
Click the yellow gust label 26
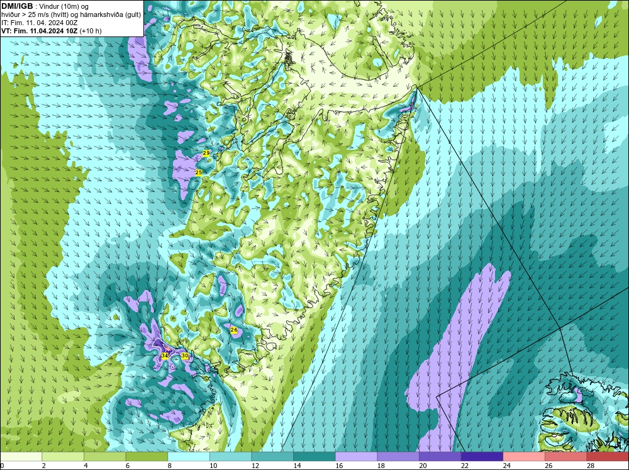[234, 330]
